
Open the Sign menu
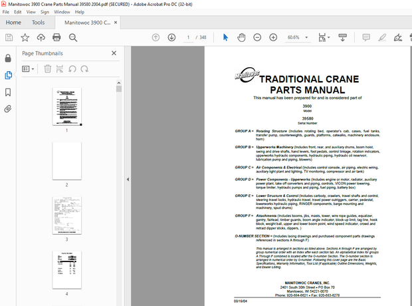(45, 12)
